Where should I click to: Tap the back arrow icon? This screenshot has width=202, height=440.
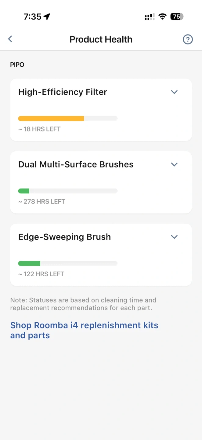(x=10, y=39)
